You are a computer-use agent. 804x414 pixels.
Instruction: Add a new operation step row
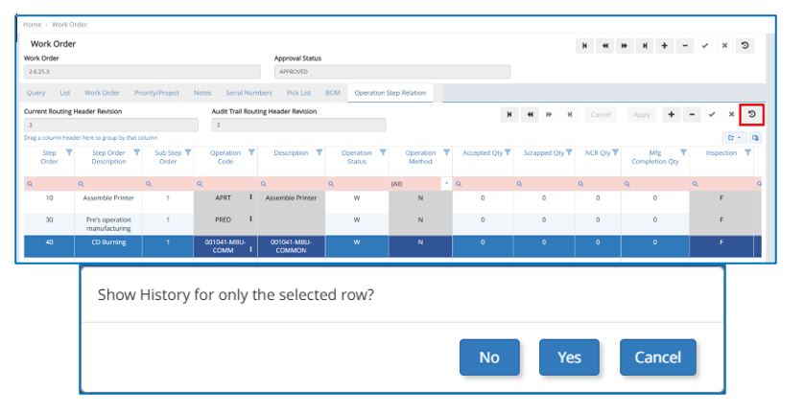(x=671, y=115)
